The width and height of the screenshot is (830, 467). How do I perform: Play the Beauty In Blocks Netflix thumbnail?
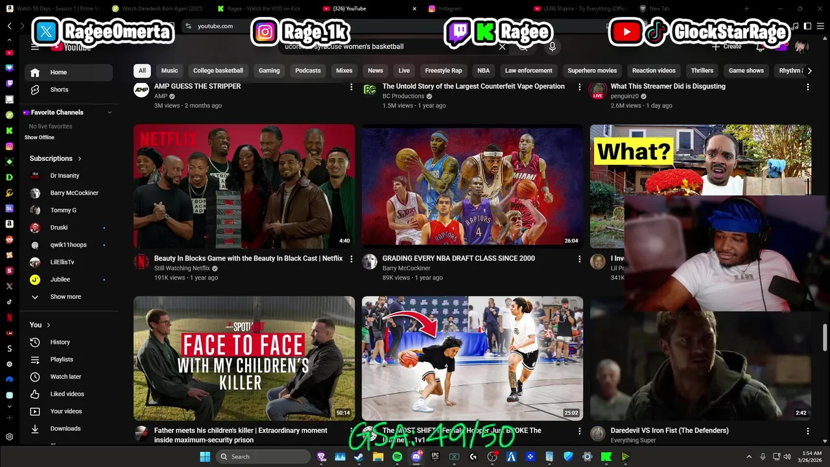tap(244, 186)
